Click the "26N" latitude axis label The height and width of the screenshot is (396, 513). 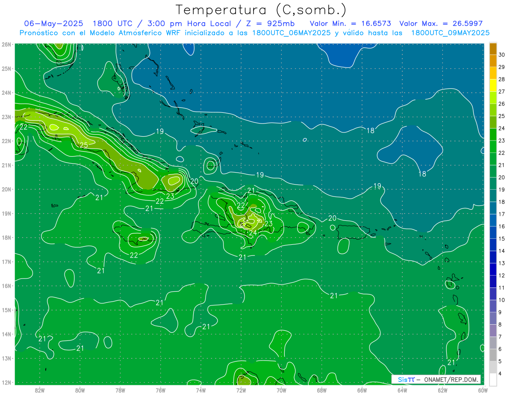coord(6,44)
